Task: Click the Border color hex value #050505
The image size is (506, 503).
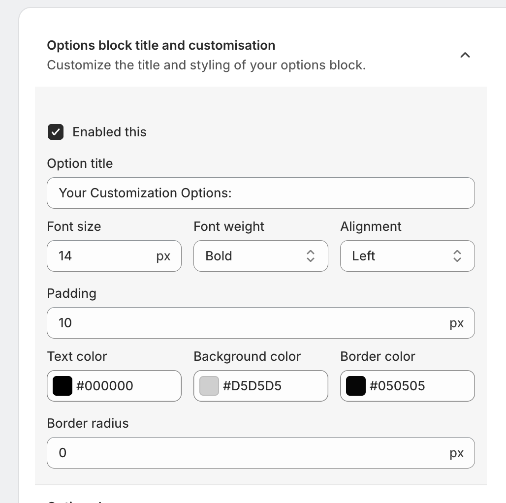Action: (x=398, y=386)
